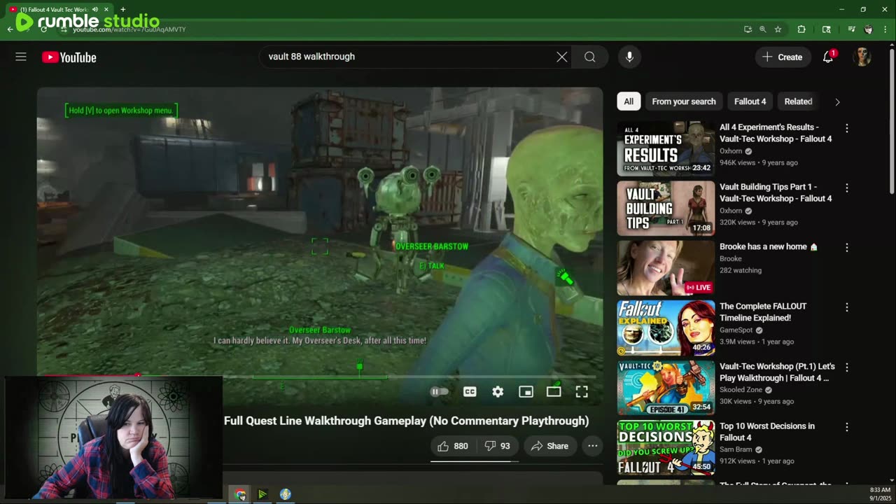The height and width of the screenshot is (504, 896).
Task: Seek on the video progress bar
Action: pyautogui.click(x=320, y=376)
